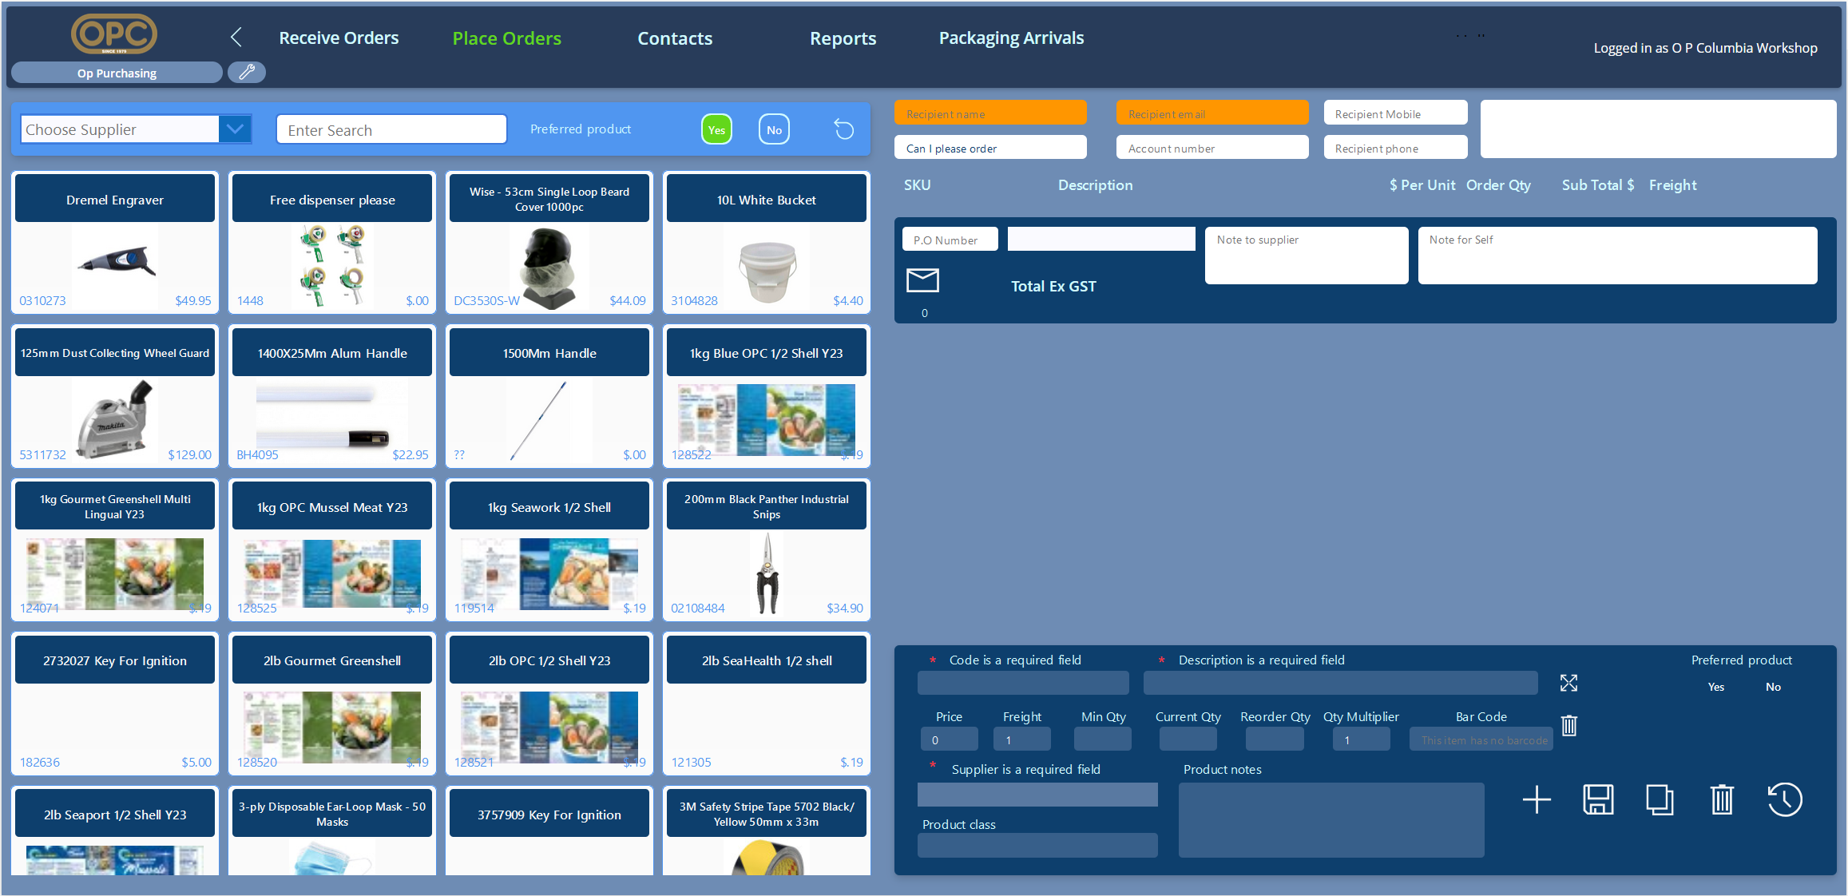Click the envelope email order icon
The image size is (1848, 896).
pos(922,280)
